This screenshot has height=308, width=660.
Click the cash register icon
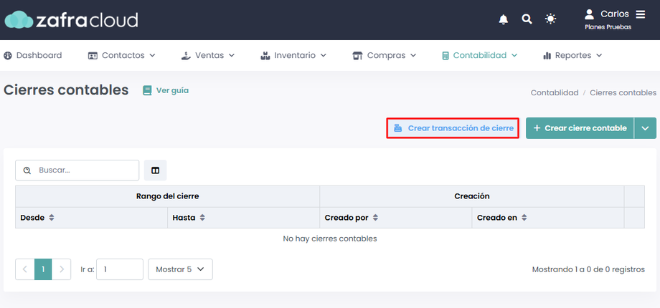pos(397,128)
